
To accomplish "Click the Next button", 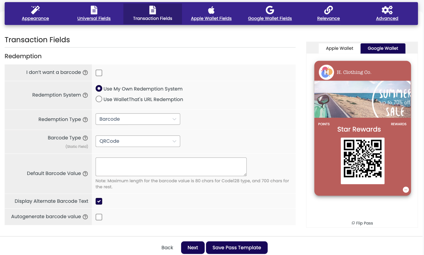I will (193, 248).
